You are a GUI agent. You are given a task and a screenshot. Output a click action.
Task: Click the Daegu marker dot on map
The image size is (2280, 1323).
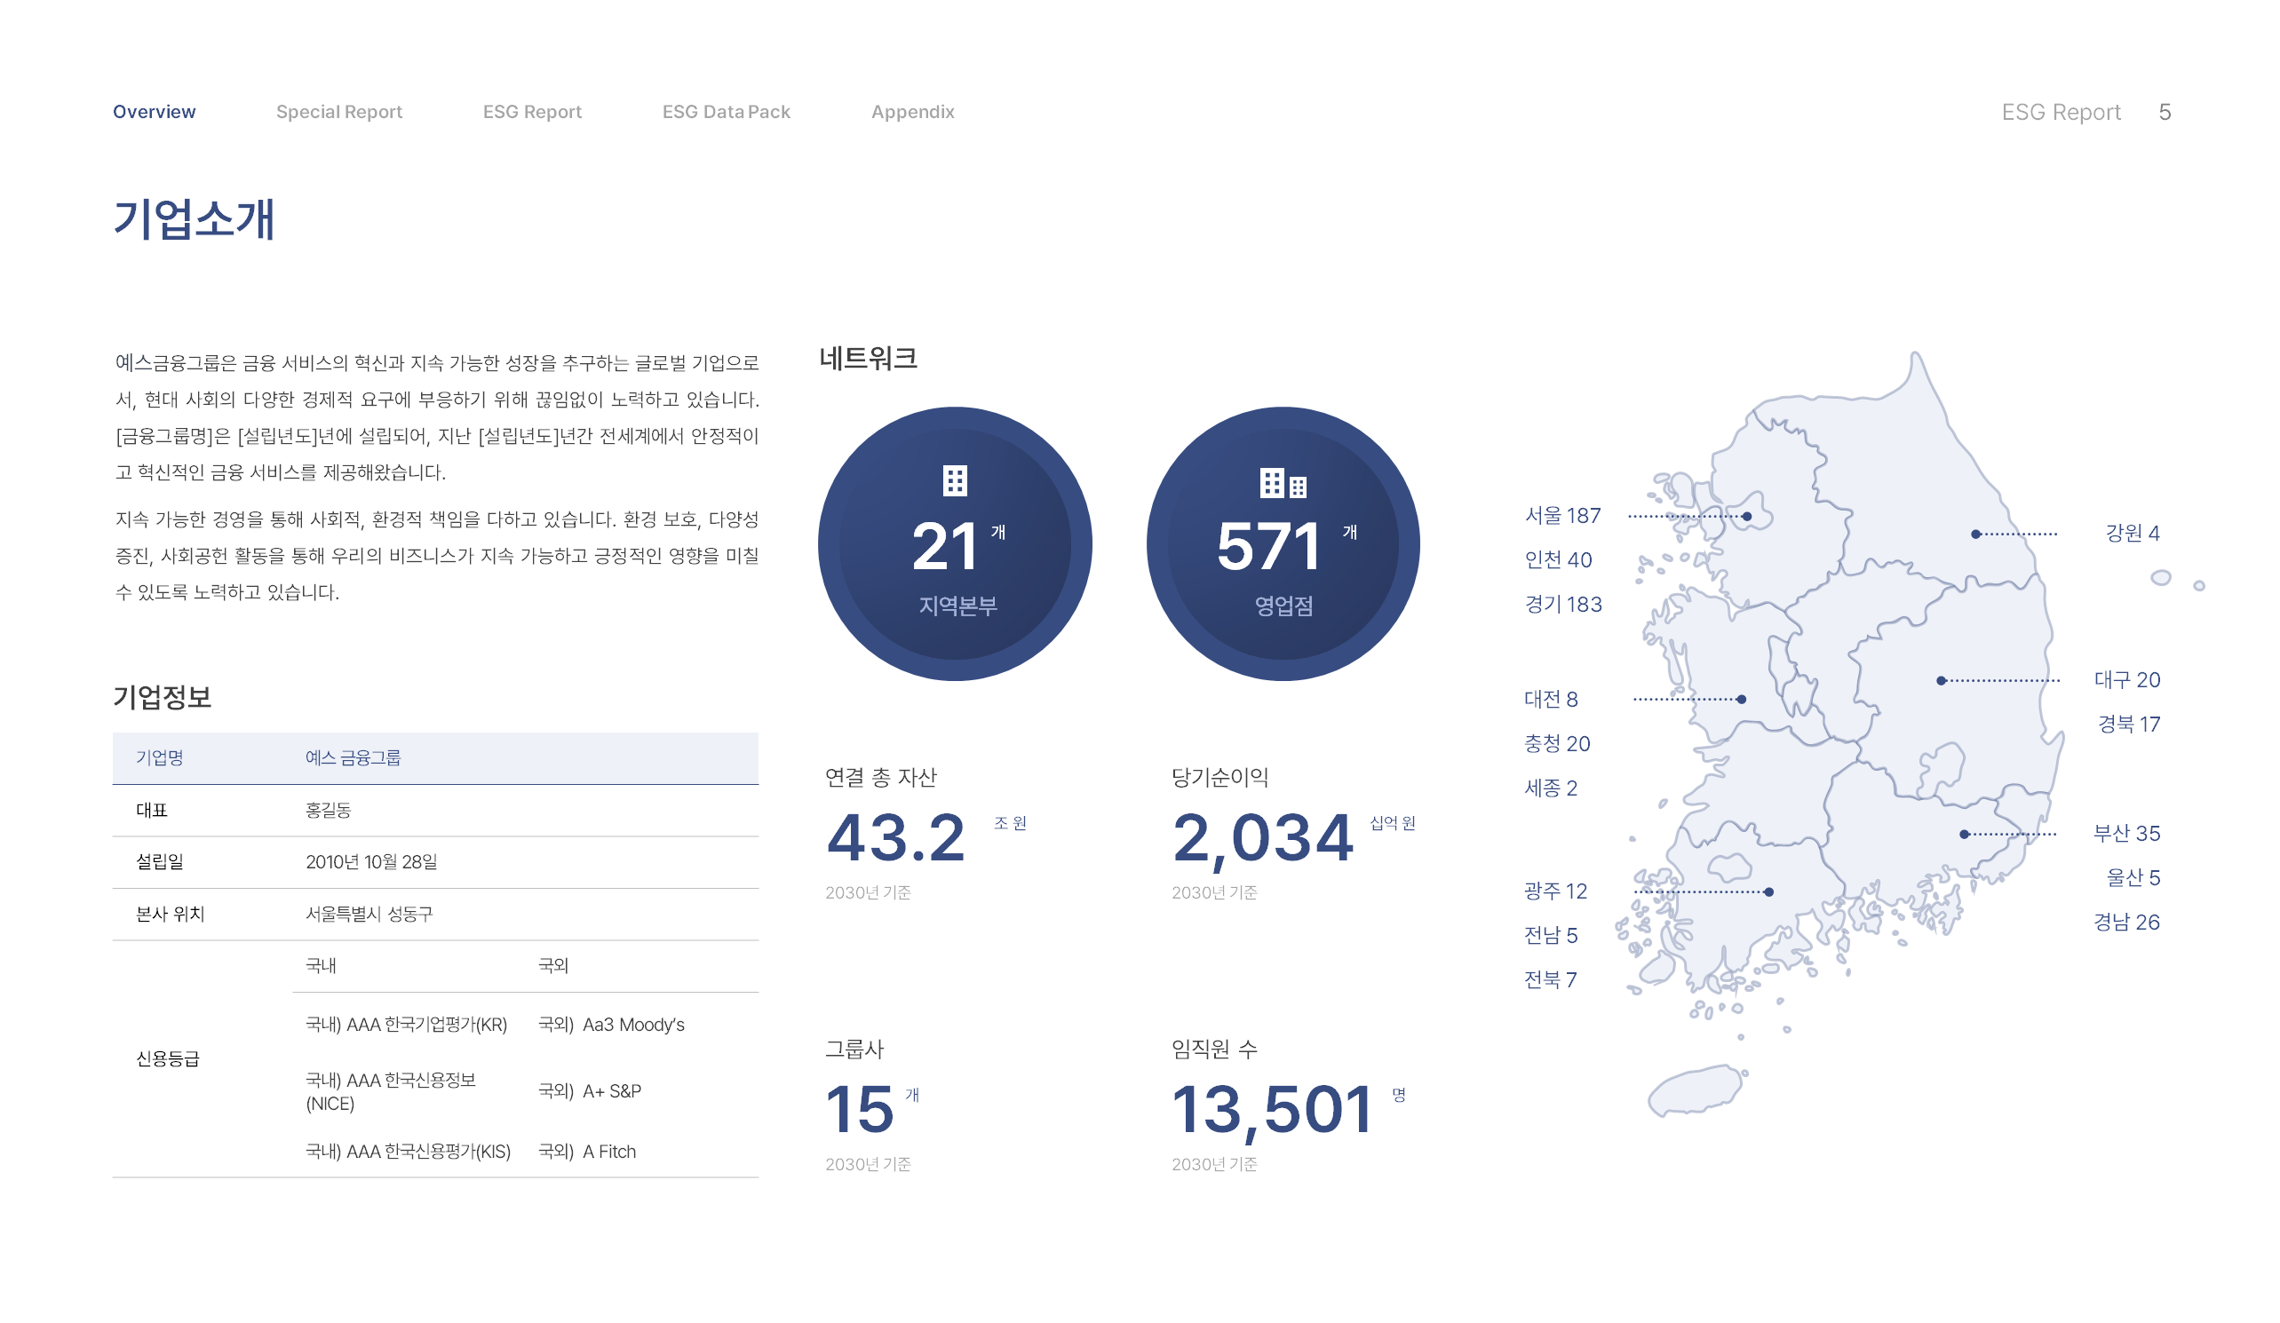(x=1941, y=681)
